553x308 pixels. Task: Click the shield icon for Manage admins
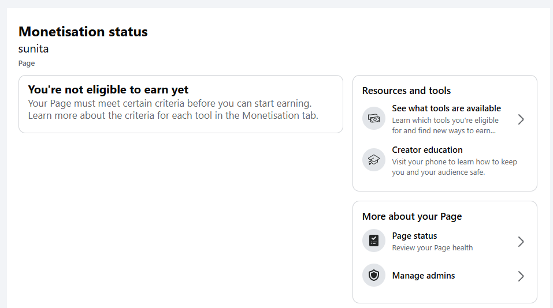pyautogui.click(x=373, y=276)
